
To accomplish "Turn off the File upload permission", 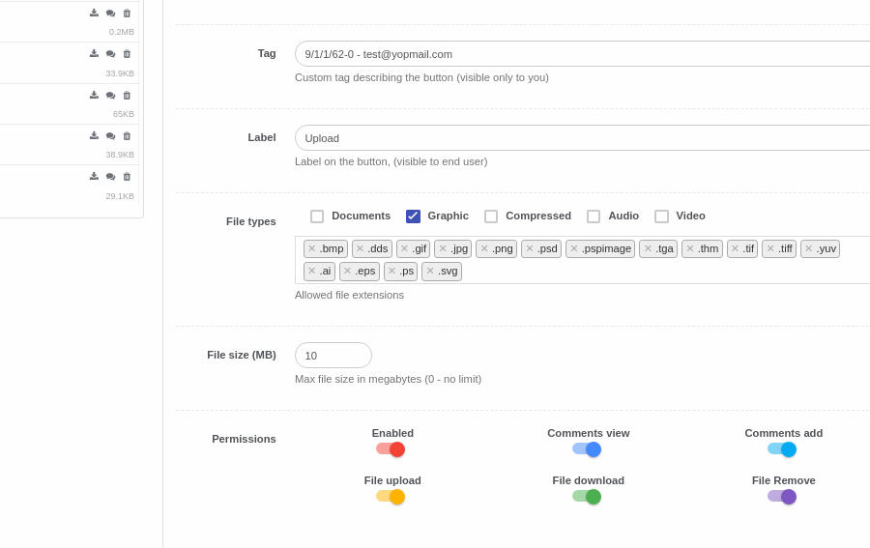I will (x=391, y=497).
